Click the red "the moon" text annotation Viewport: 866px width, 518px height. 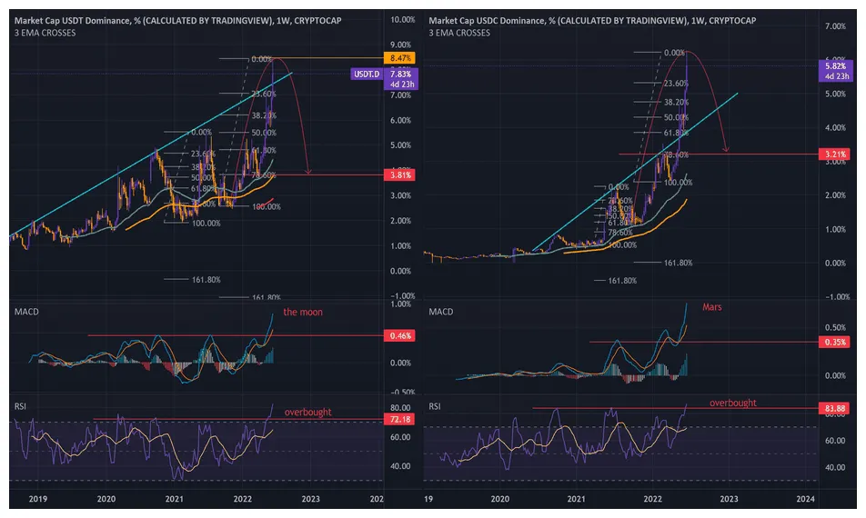[302, 312]
